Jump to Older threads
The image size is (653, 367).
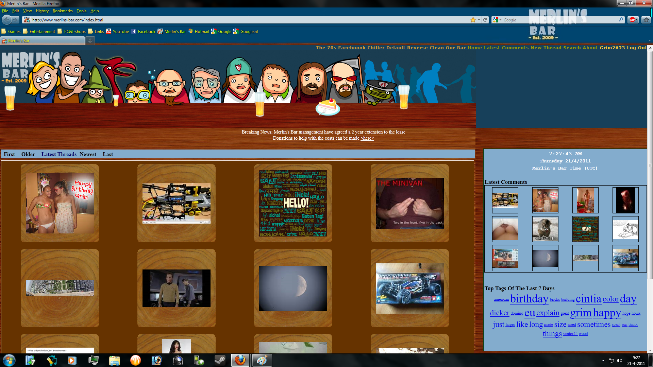[x=28, y=154]
